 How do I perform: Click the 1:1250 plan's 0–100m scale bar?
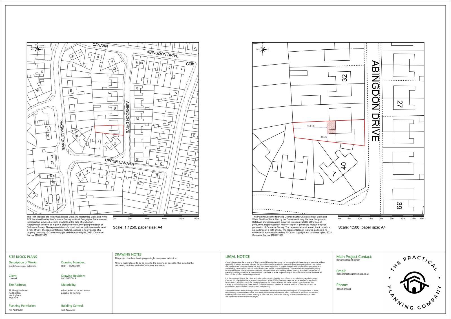pos(156,216)
